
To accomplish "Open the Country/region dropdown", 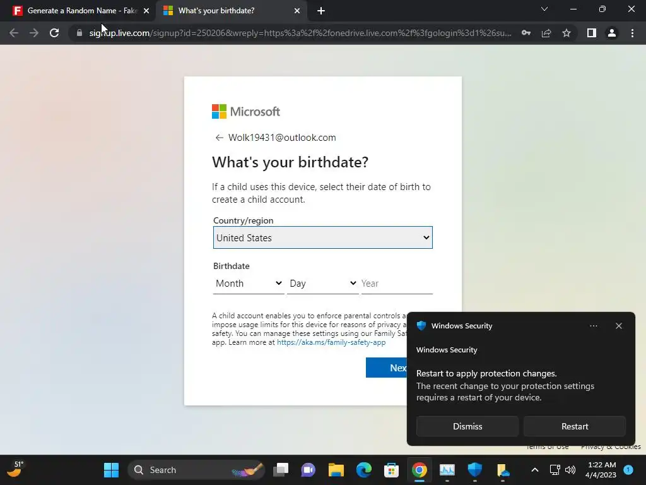I will tap(322, 237).
